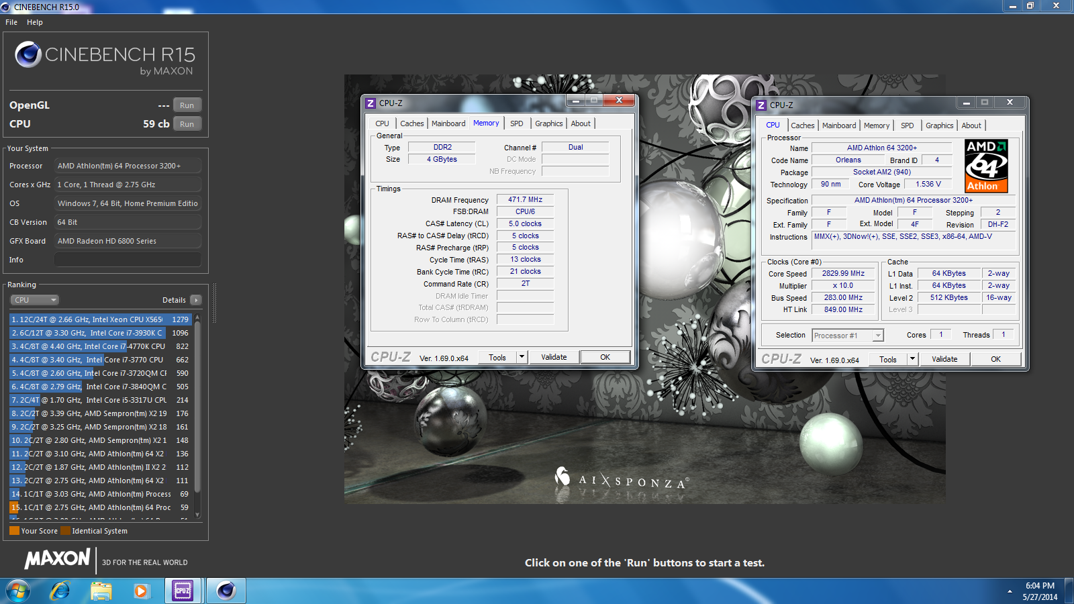The image size is (1074, 604).
Task: Click Tools button in Memory CPU-Z window
Action: [497, 357]
